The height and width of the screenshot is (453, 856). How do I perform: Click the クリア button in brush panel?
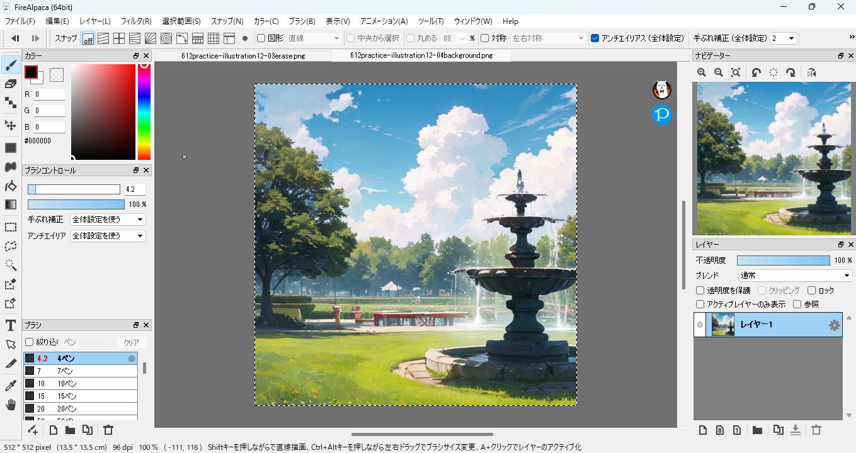131,342
